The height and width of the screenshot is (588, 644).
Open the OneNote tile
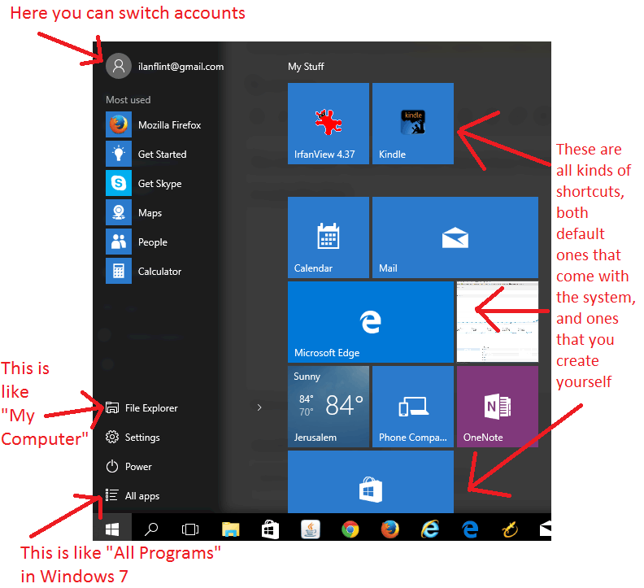(x=498, y=407)
